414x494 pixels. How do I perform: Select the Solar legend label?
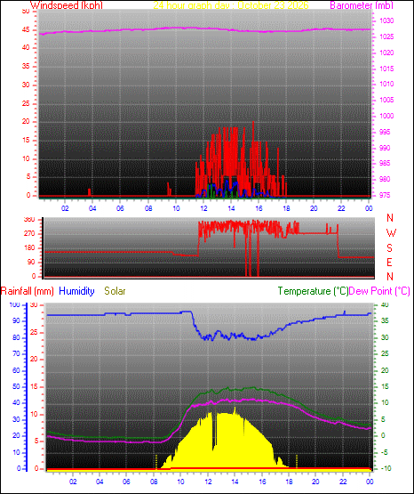pos(115,291)
